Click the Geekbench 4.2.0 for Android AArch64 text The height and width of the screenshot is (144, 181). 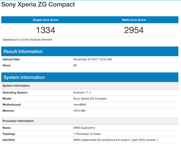pyautogui.click(x=27, y=40)
